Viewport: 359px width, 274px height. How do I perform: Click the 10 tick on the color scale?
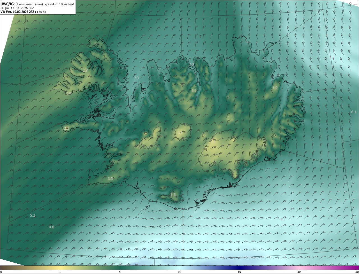[x=179, y=272]
